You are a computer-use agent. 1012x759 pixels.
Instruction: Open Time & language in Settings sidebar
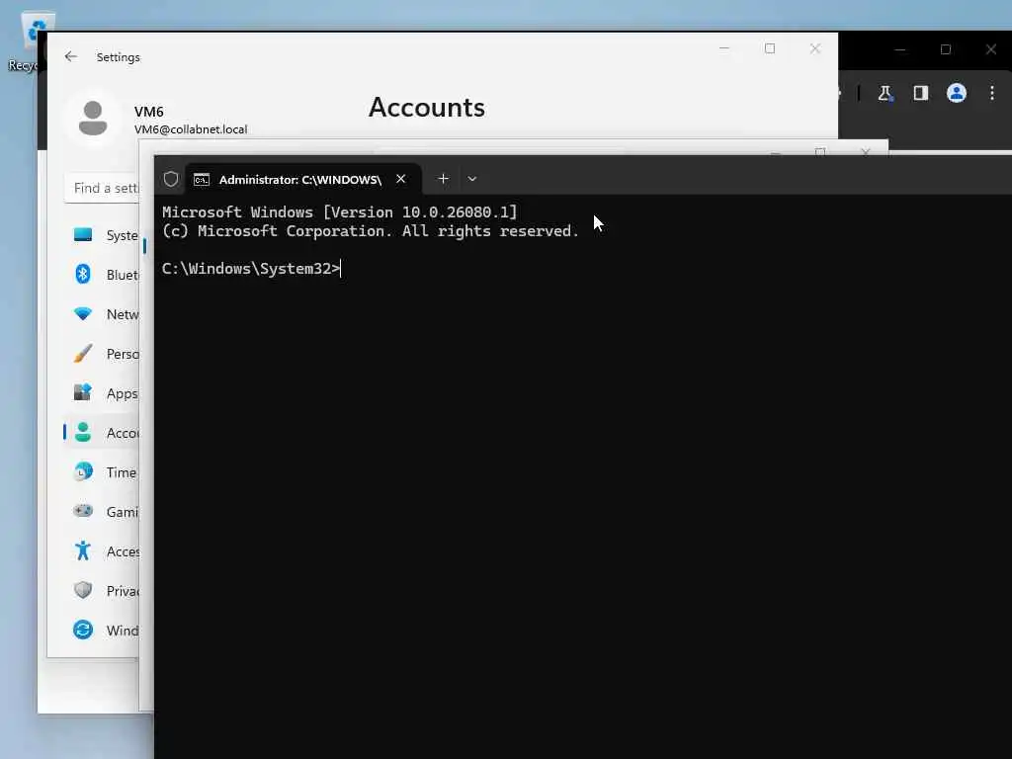[x=104, y=471]
